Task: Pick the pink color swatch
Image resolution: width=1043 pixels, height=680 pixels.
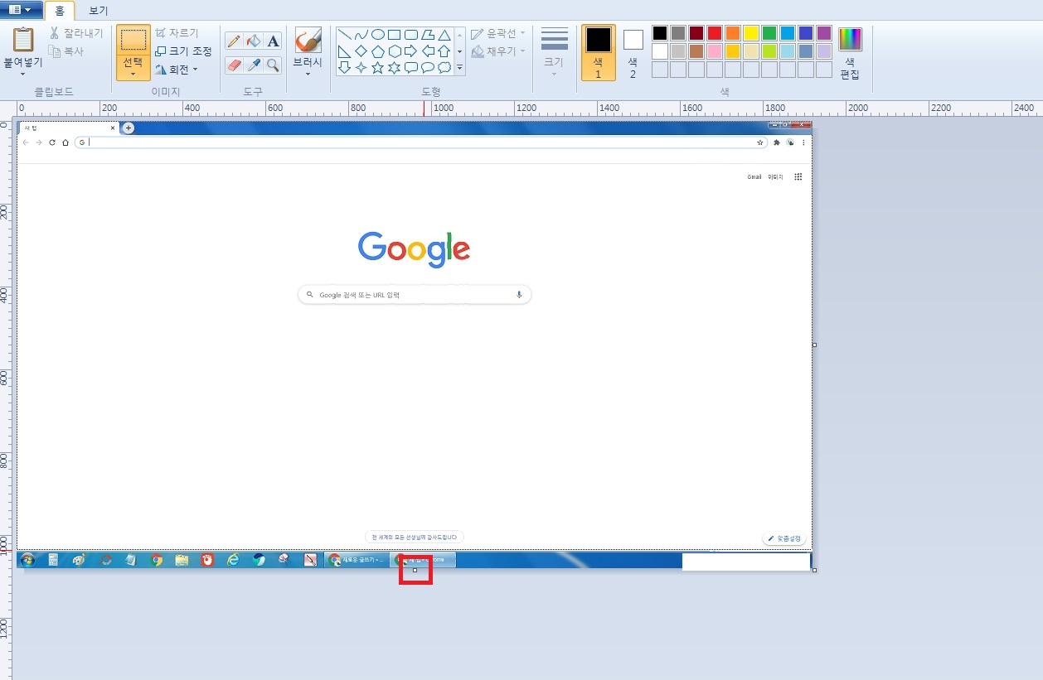Action: (x=714, y=51)
